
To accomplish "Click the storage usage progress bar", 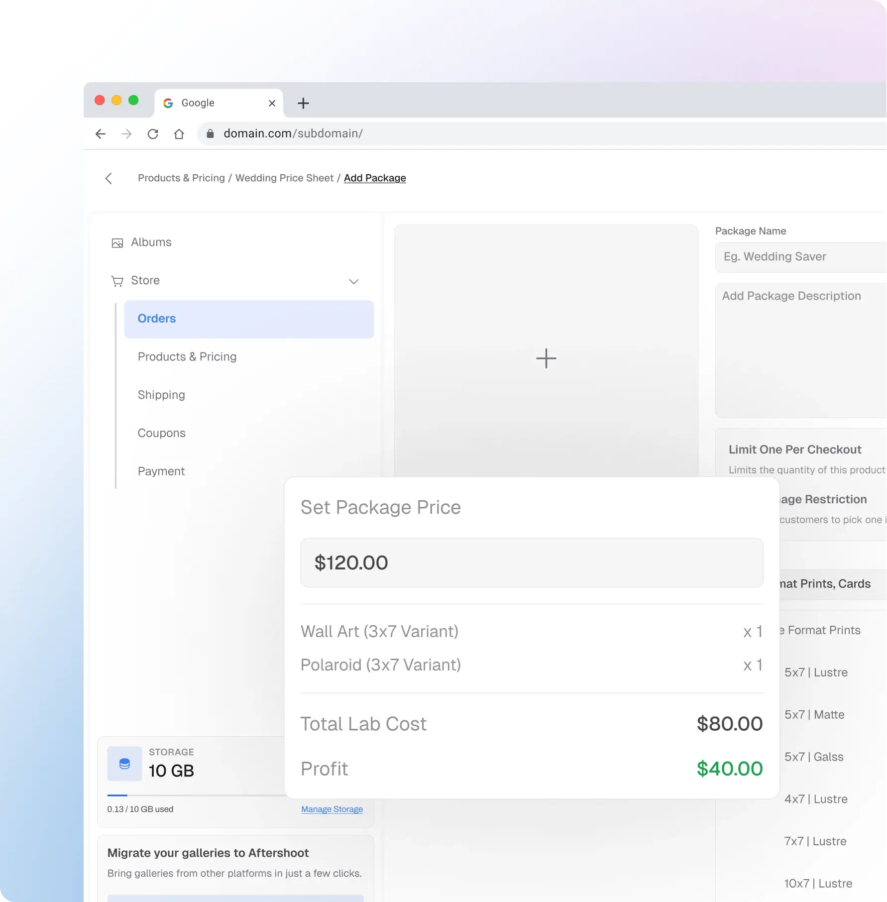I will 197,795.
